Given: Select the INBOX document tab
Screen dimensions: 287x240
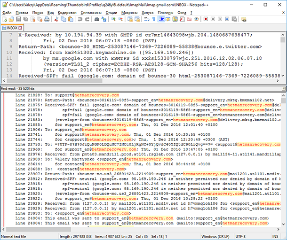Looking at the screenshot, I should click(12, 28).
